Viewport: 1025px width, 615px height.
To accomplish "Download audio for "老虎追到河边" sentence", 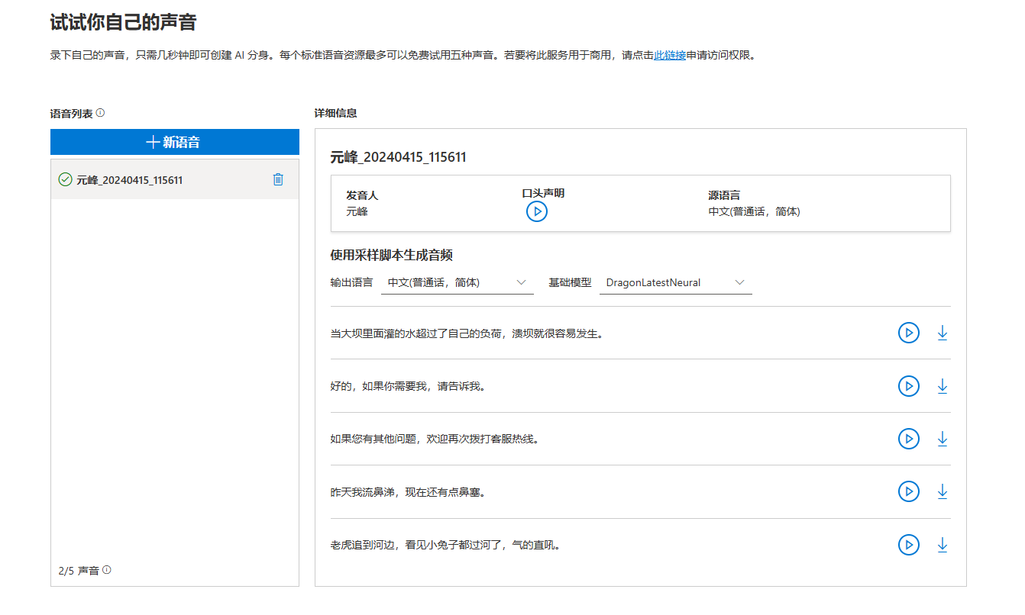I will click(x=943, y=545).
